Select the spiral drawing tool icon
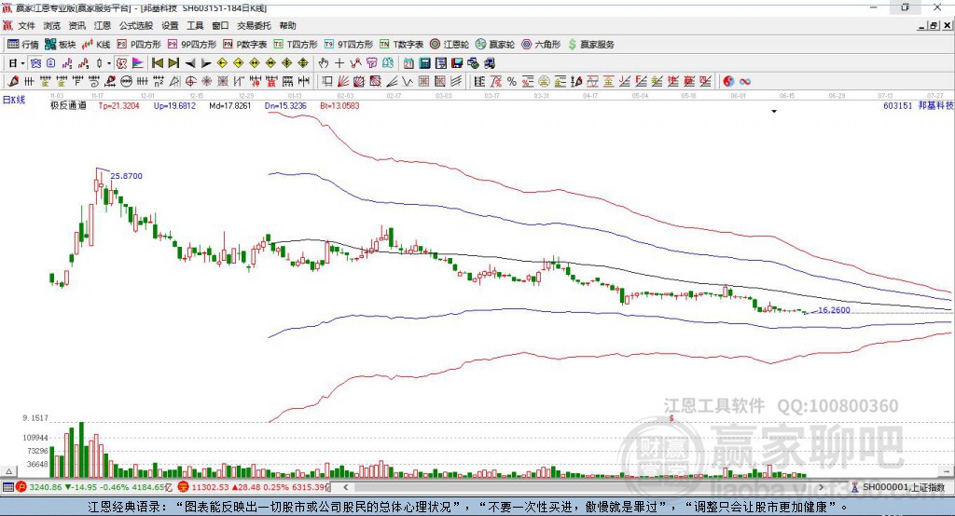The width and height of the screenshot is (955, 516). pyautogui.click(x=94, y=81)
